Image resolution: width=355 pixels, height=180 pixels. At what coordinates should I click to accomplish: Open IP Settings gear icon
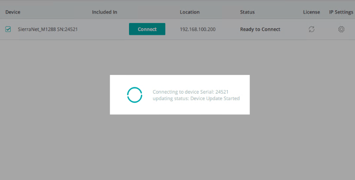click(x=341, y=29)
